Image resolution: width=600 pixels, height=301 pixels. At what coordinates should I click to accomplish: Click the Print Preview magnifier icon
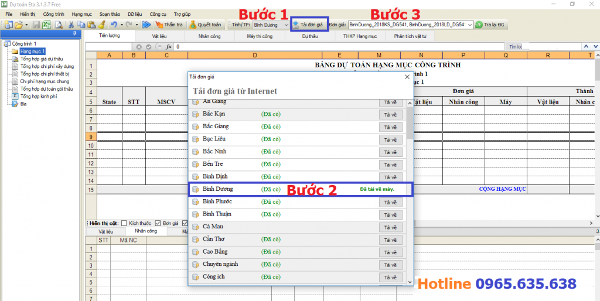point(59,25)
